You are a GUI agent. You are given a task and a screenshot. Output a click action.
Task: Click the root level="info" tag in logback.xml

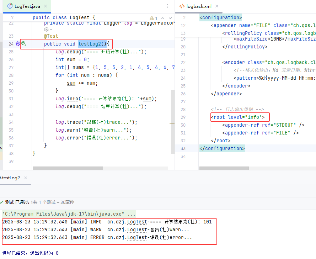(x=237, y=117)
